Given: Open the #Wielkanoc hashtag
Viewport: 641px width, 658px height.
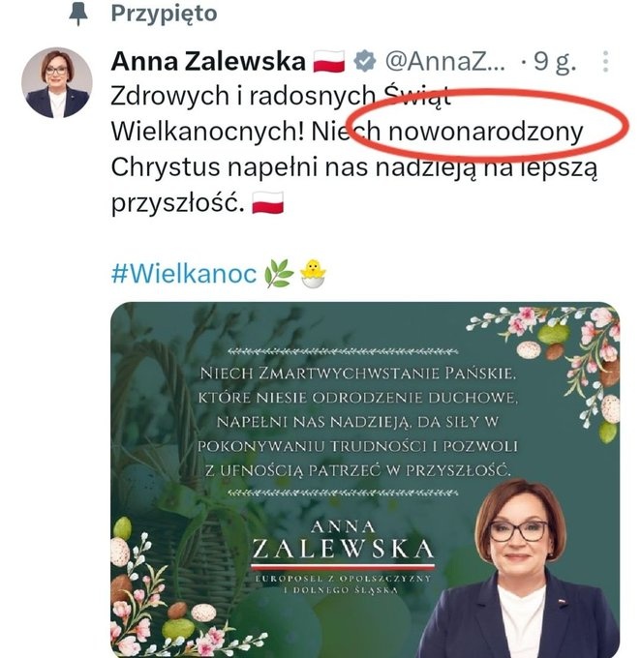Looking at the screenshot, I should (x=184, y=274).
